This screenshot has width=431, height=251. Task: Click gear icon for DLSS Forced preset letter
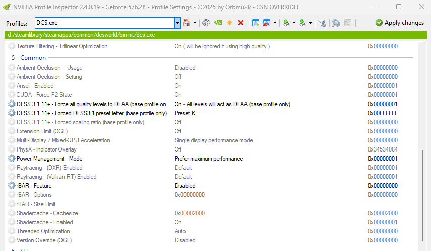[x=12, y=113]
